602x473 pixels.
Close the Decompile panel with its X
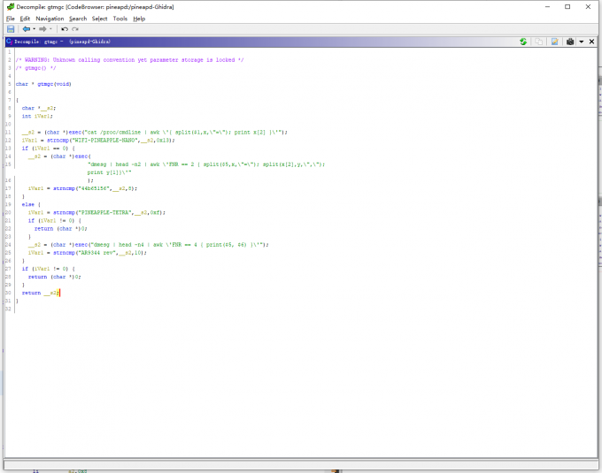pos(591,42)
